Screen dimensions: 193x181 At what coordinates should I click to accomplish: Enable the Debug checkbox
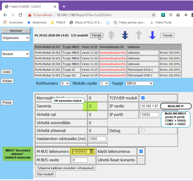coord(143,130)
